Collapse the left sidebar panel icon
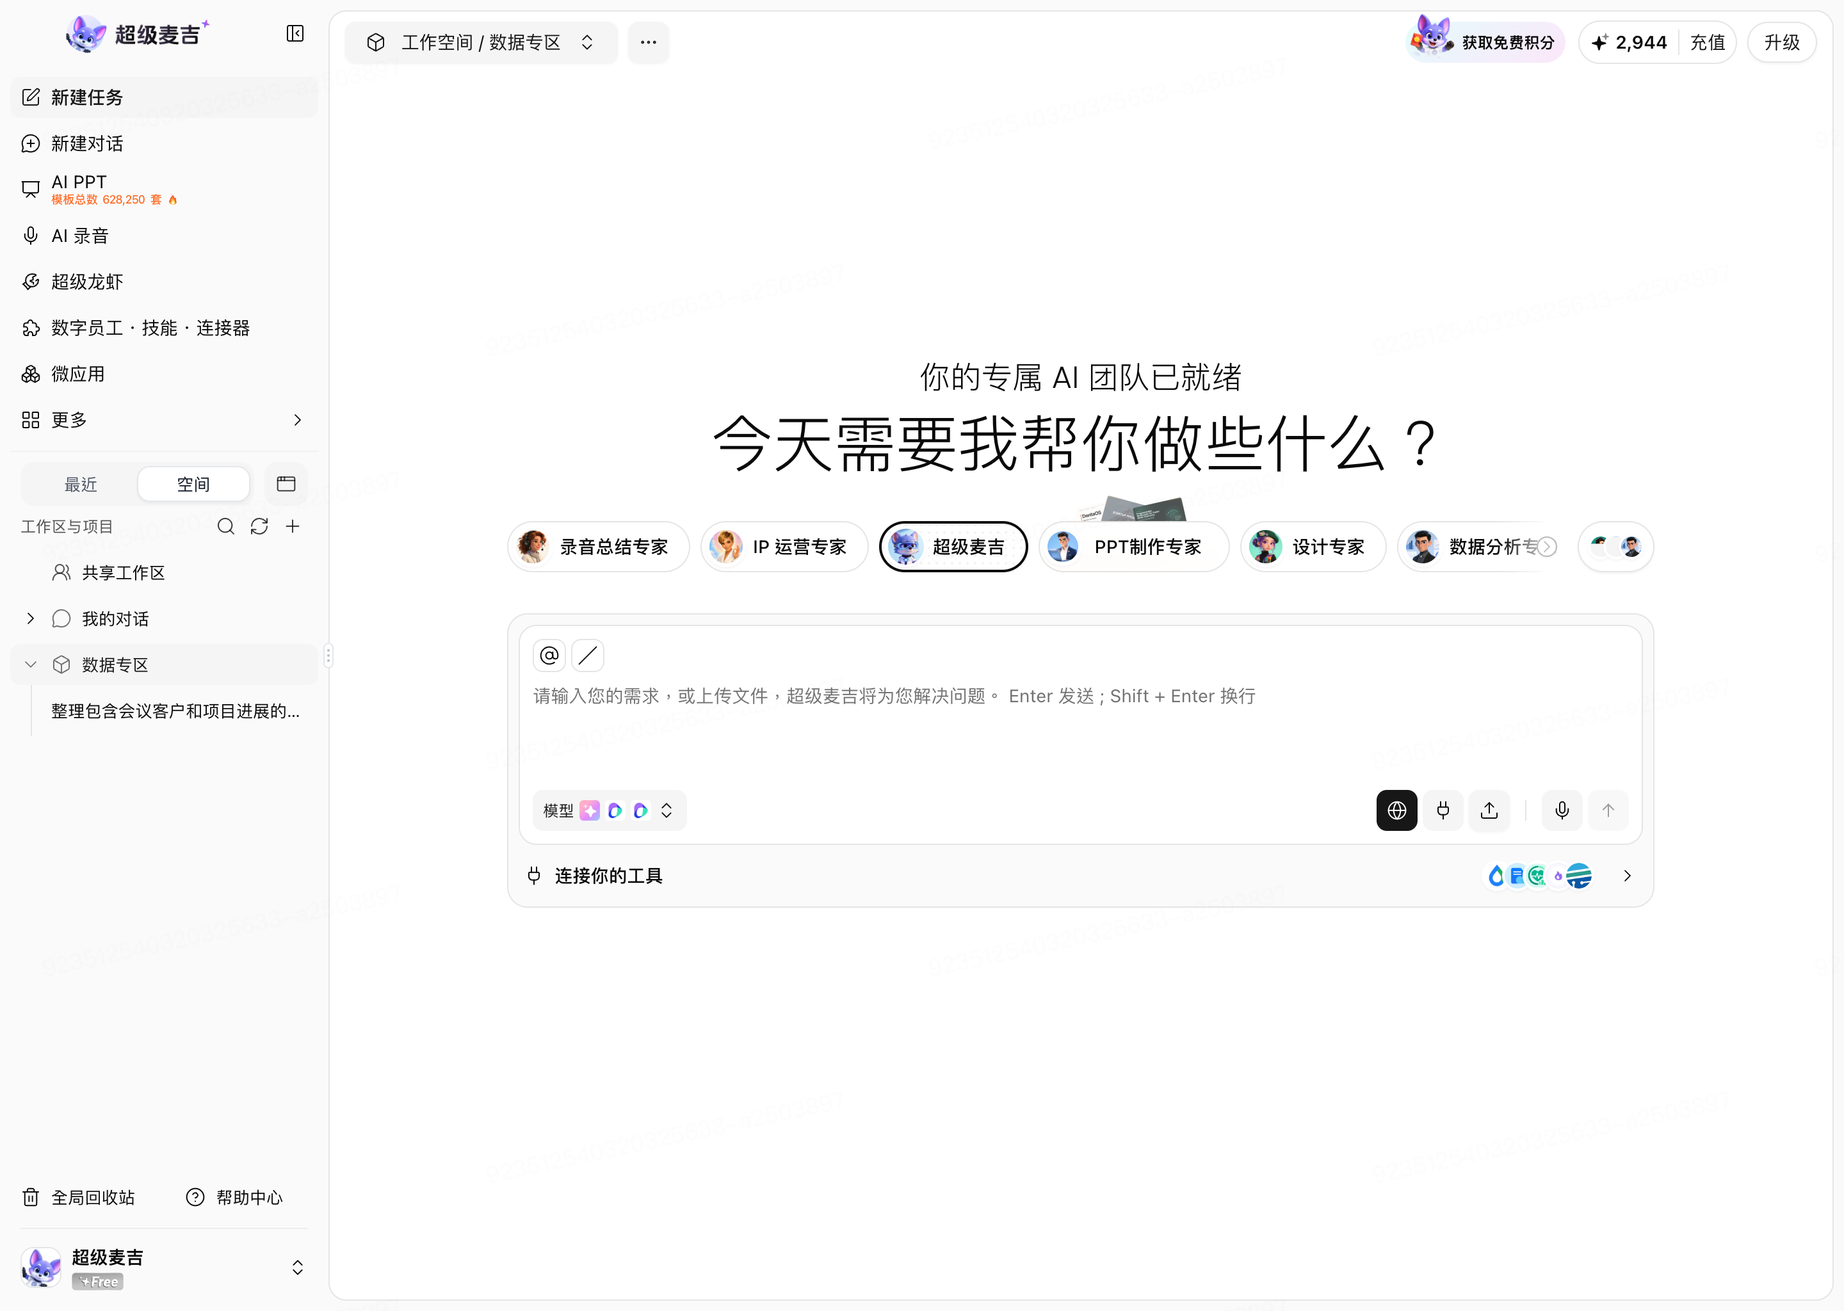 tap(295, 33)
